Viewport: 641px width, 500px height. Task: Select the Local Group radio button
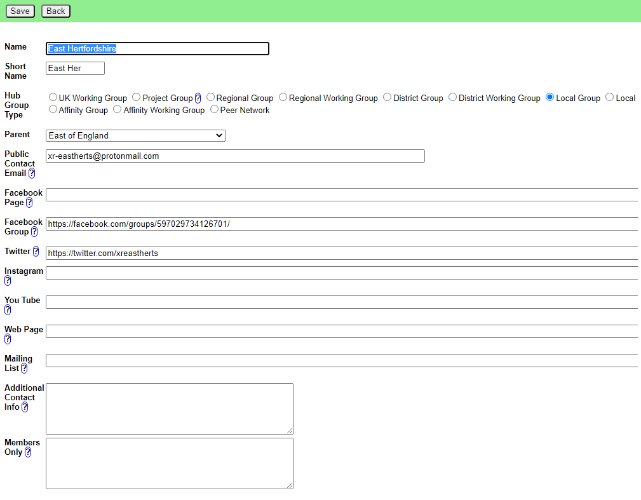pyautogui.click(x=550, y=97)
